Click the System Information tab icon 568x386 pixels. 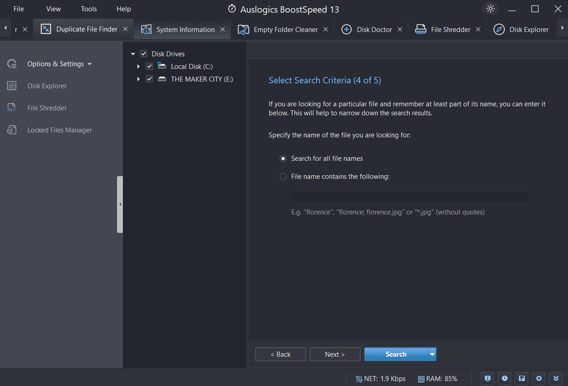[146, 29]
